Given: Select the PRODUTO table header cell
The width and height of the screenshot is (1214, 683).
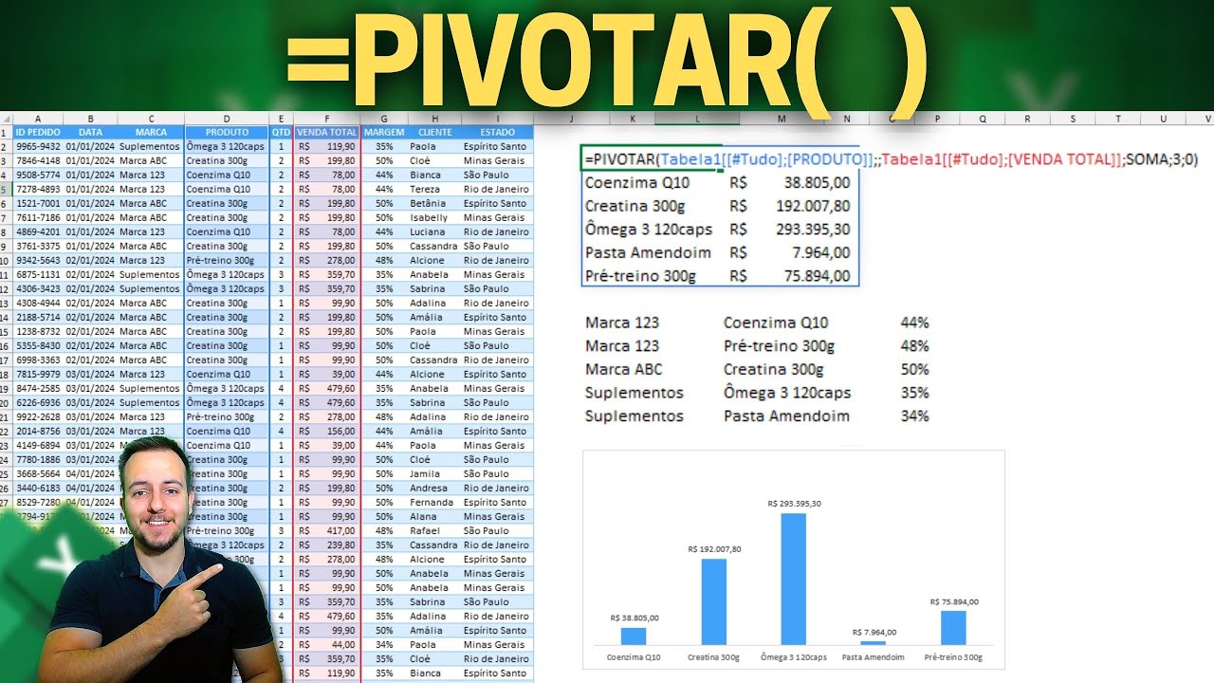Looking at the screenshot, I should [x=227, y=133].
